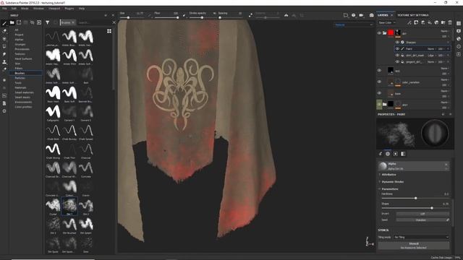Open dirt folder blend mode dropdown

tap(444, 31)
